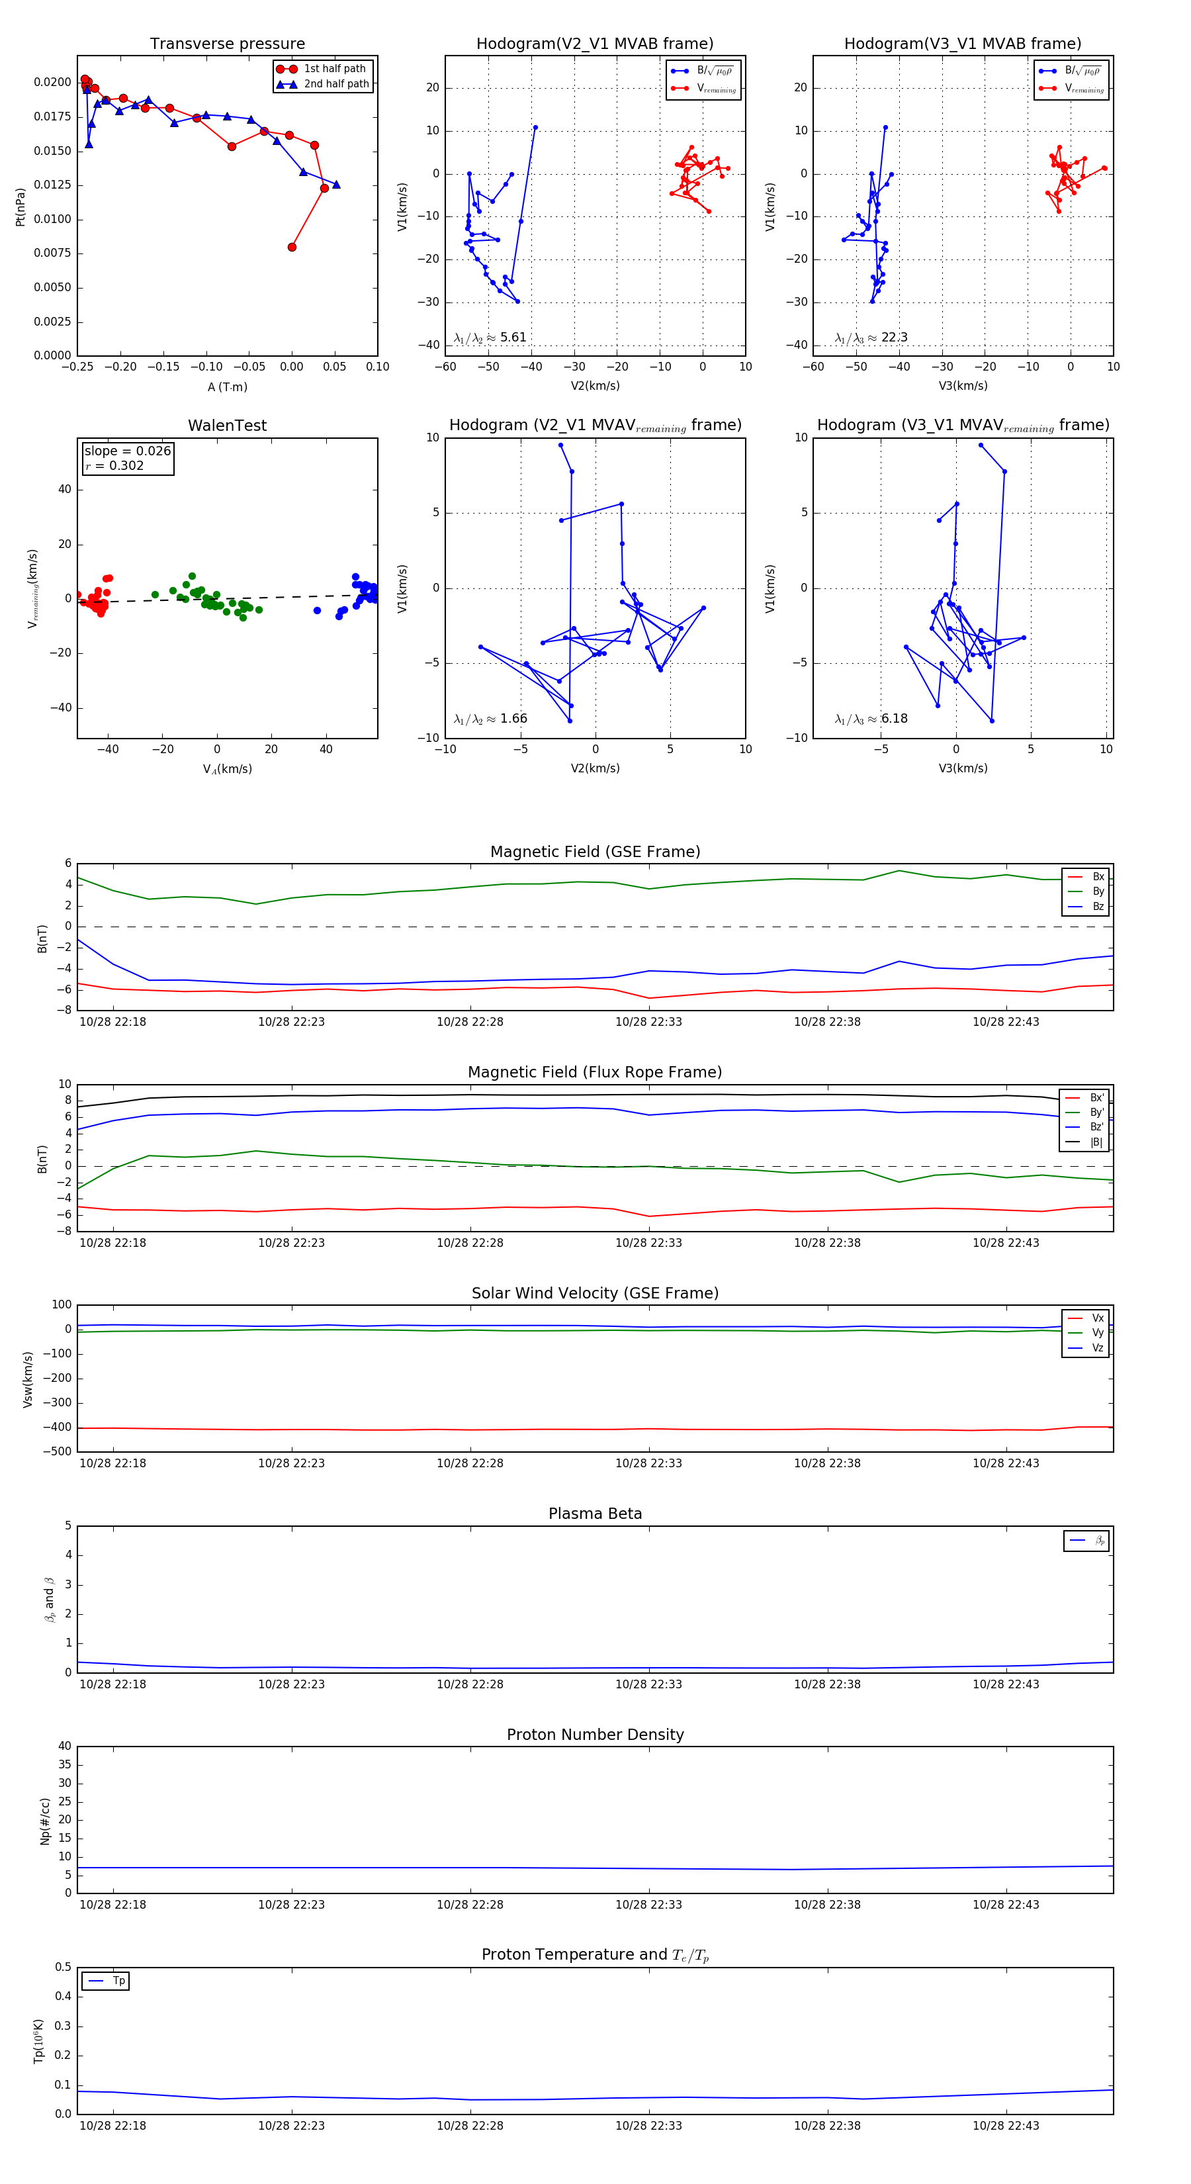Click the 'WalenTest' plot title
1191x2184 pixels.
(227, 426)
